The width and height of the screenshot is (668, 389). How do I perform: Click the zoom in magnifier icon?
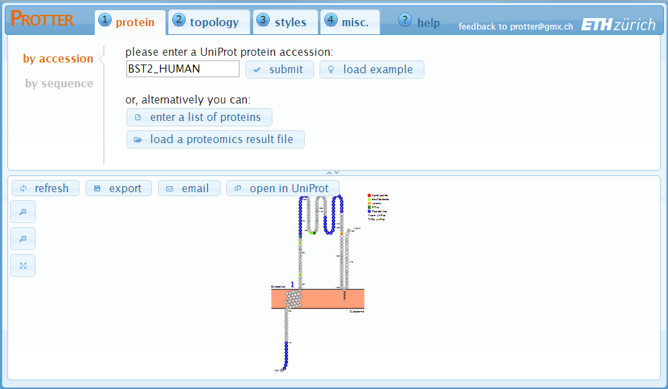(x=23, y=212)
